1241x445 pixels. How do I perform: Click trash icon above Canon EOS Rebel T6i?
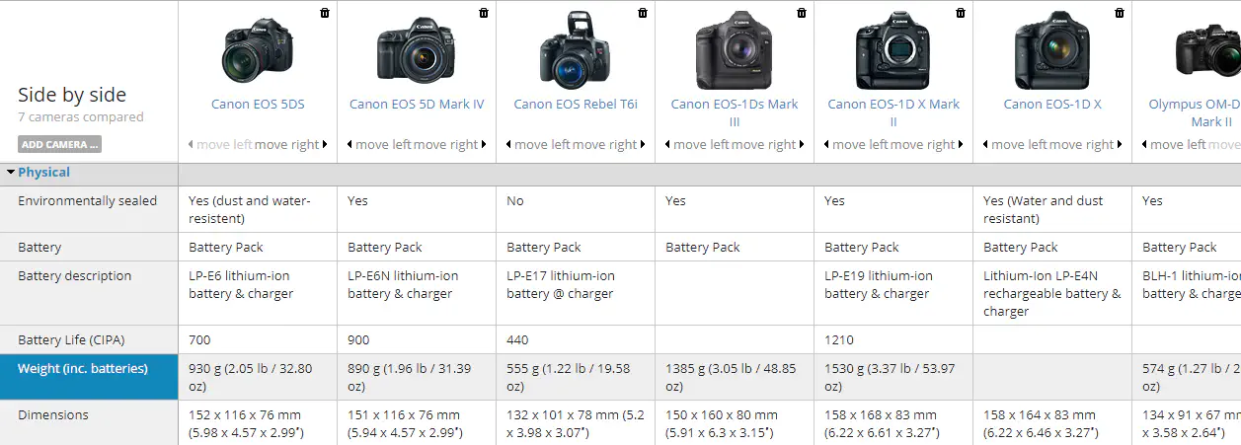pos(643,13)
